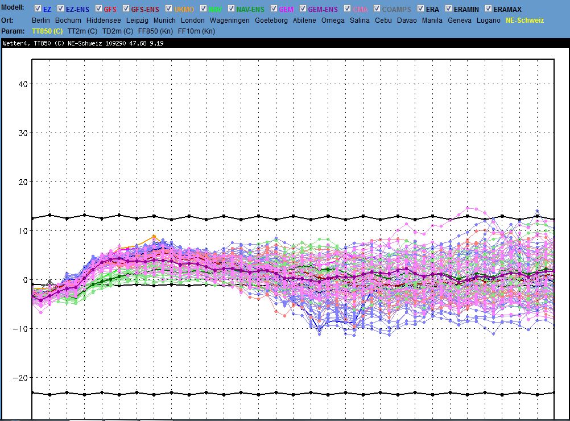Viewport: 570px width, 421px height.
Task: Switch parameter to TD2m (C)
Action: tap(118, 31)
